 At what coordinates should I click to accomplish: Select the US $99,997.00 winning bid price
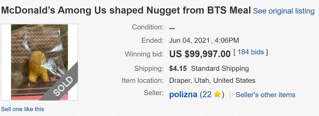(x=200, y=54)
